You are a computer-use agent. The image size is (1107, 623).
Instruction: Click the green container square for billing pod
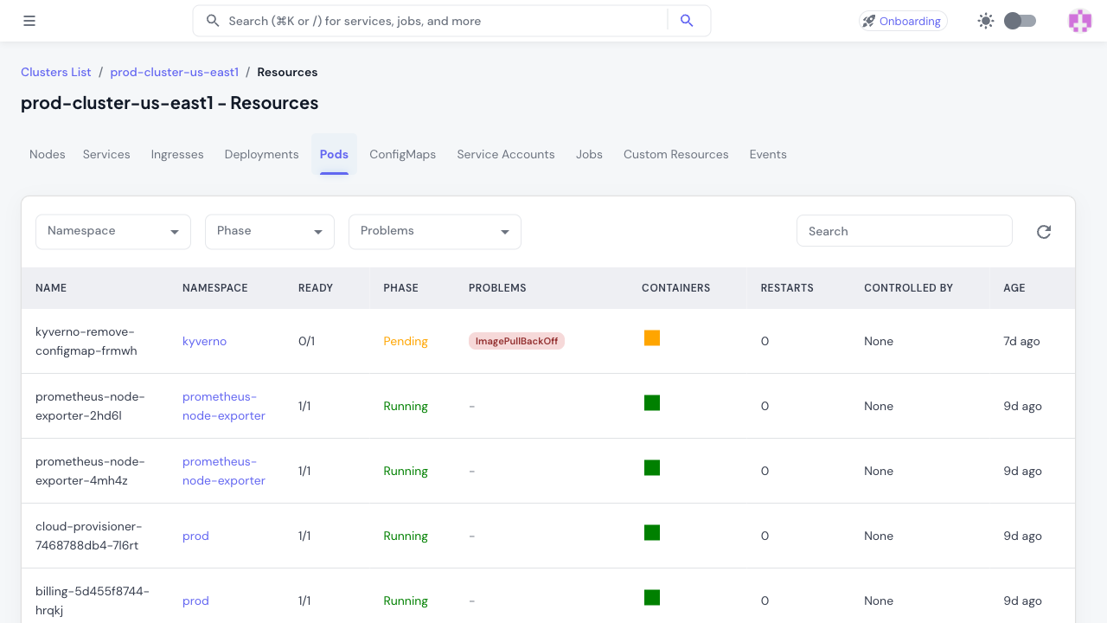pyautogui.click(x=651, y=597)
